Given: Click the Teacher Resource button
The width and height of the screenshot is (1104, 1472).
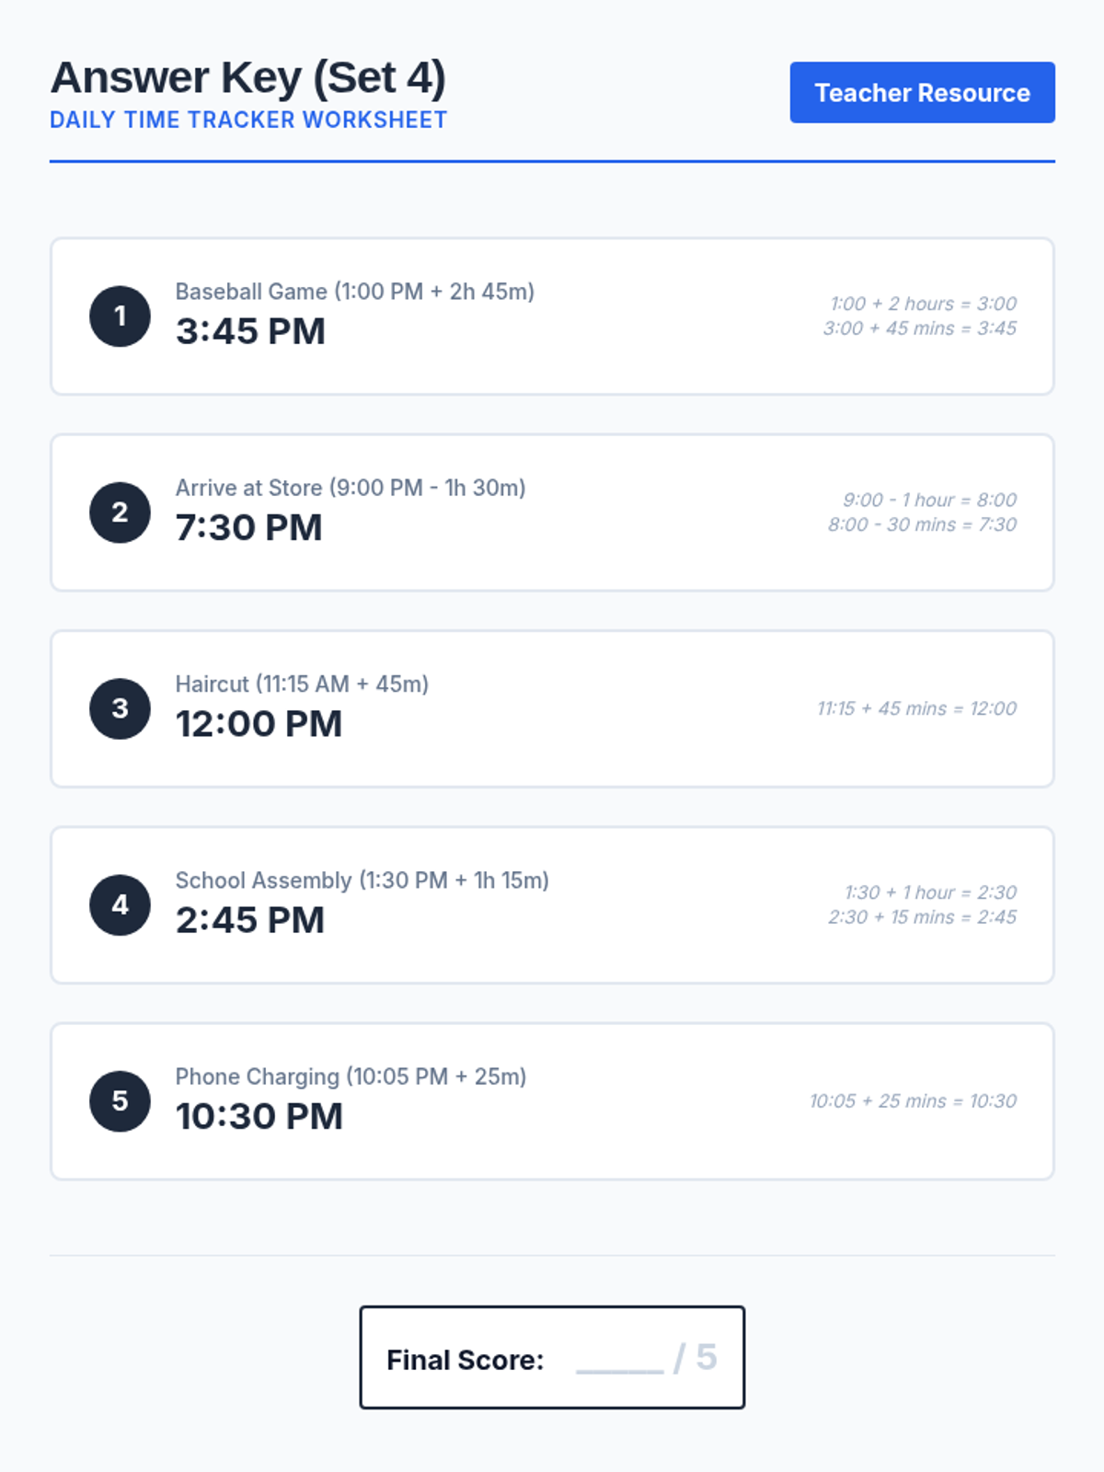Looking at the screenshot, I should tap(922, 93).
